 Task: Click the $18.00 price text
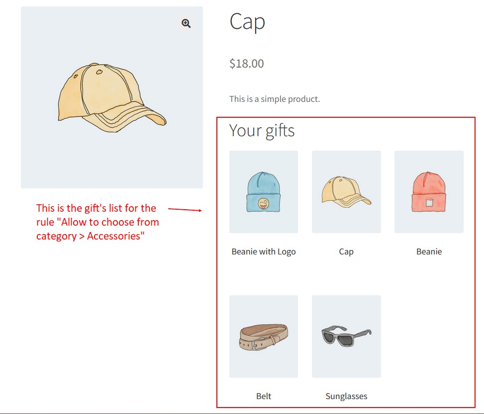click(x=247, y=64)
